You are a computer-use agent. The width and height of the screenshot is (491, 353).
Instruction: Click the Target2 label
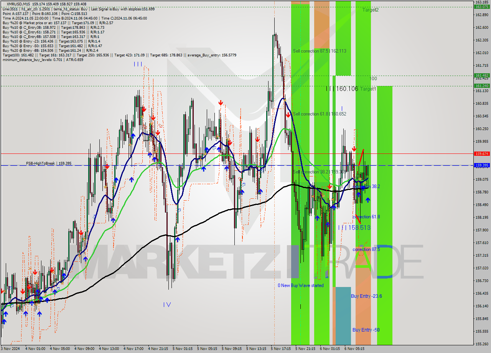(x=371, y=10)
